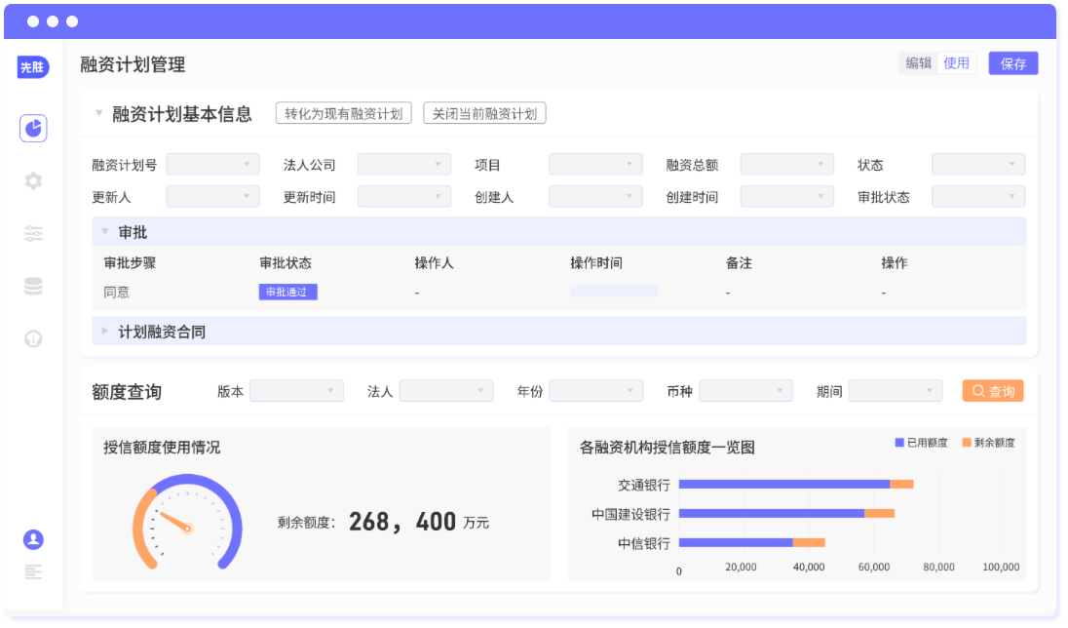The image size is (1068, 628).
Task: Click the 先胜 logo icon
Action: coord(33,67)
